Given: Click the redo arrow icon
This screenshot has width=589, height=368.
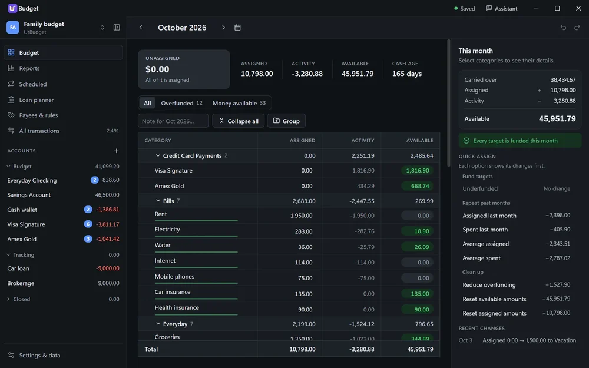Looking at the screenshot, I should pyautogui.click(x=577, y=28).
